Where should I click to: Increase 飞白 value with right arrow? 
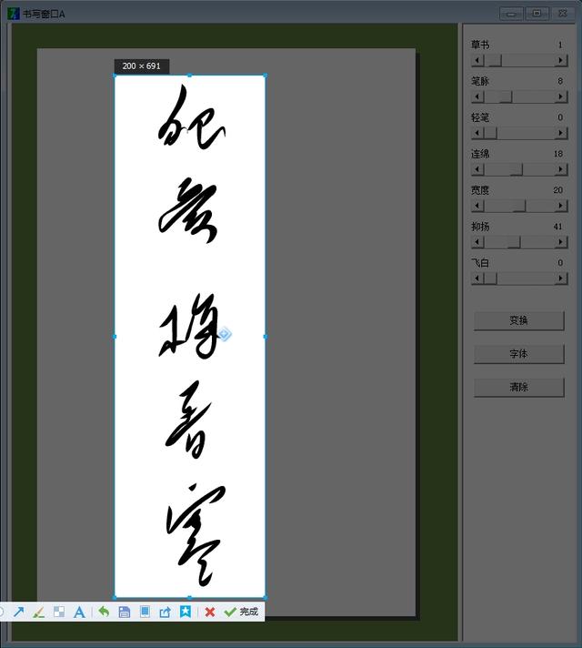(x=560, y=278)
